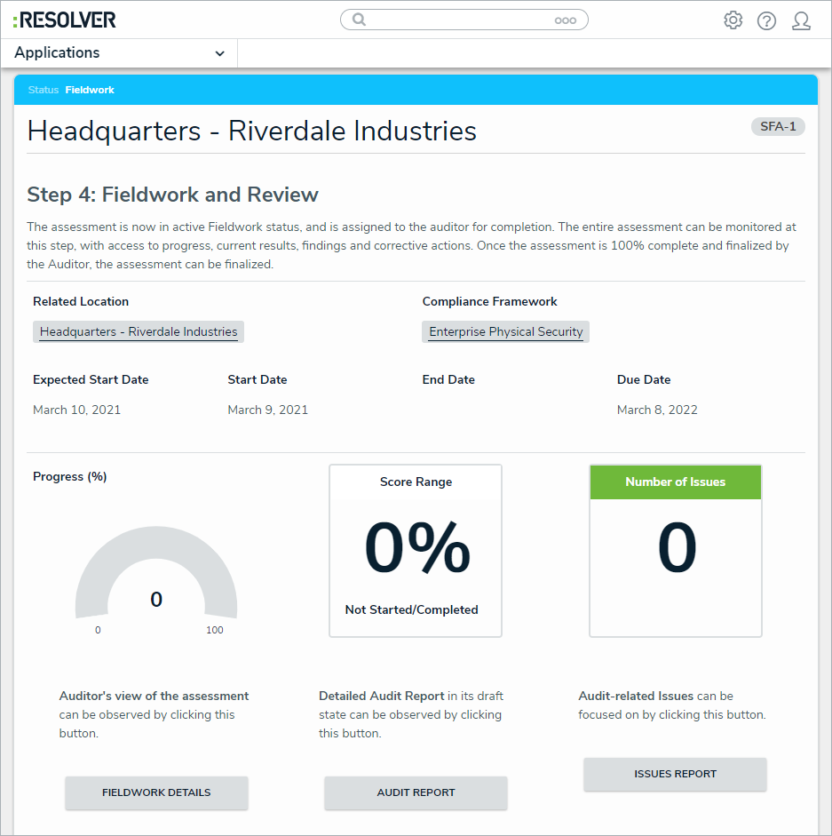This screenshot has width=832, height=836.
Task: Click the Start Date value March 9, 2021
Action: click(267, 410)
